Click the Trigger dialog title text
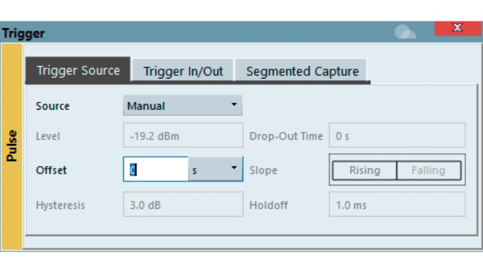This screenshot has width=483, height=272. click(x=23, y=34)
